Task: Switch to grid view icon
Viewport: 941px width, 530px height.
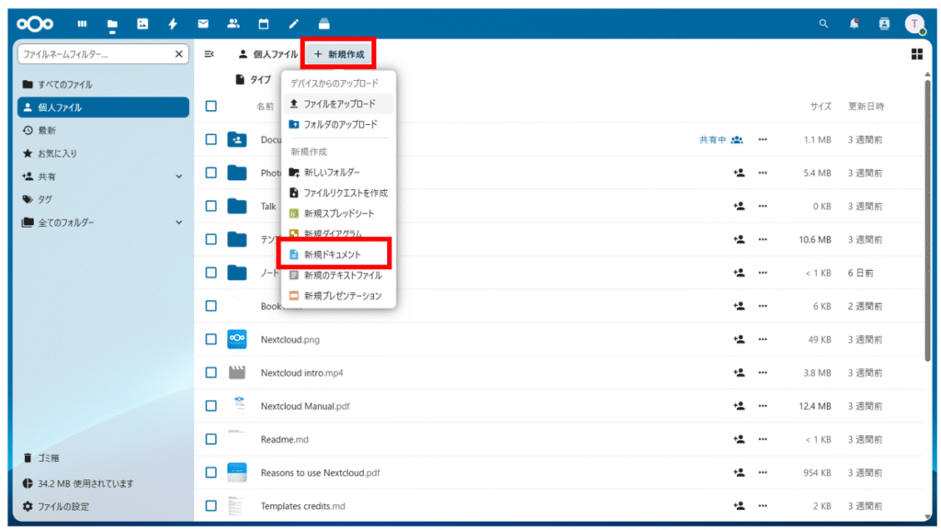Action: [916, 54]
